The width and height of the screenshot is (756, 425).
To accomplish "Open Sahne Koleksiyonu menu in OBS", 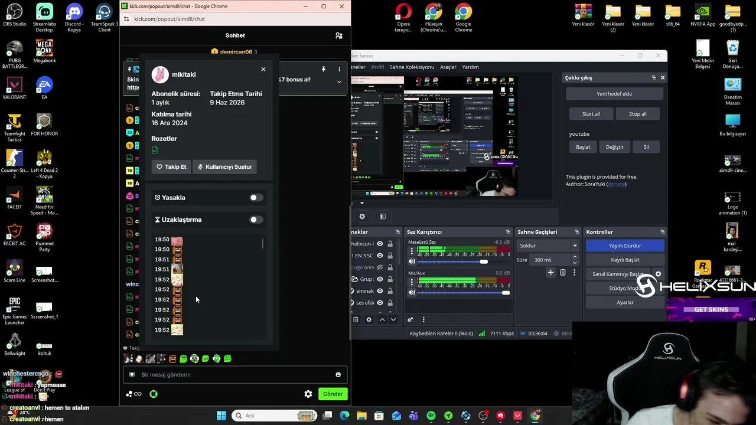I will click(x=412, y=67).
